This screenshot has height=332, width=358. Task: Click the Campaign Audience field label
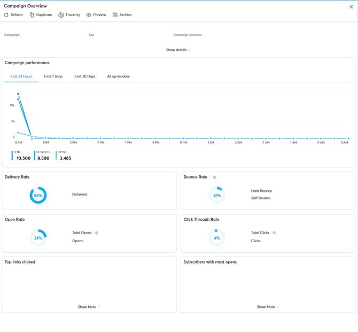(x=188, y=35)
